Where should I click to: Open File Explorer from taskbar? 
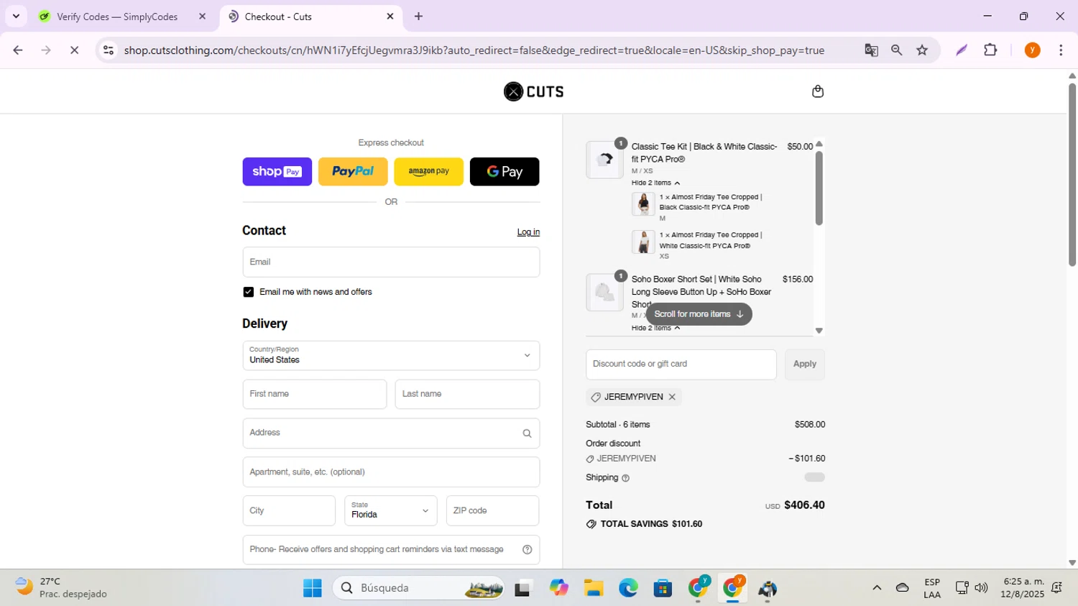[593, 589]
